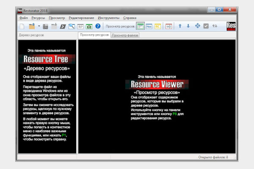Click the Restorator 2018 title bar icon

point(20,11)
